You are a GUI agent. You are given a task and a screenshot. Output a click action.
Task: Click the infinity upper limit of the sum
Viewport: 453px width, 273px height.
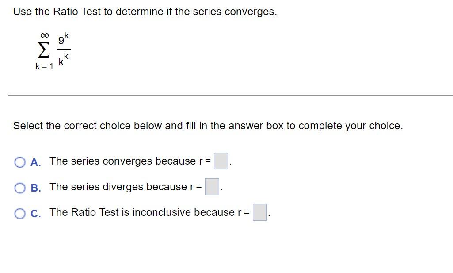pos(45,35)
